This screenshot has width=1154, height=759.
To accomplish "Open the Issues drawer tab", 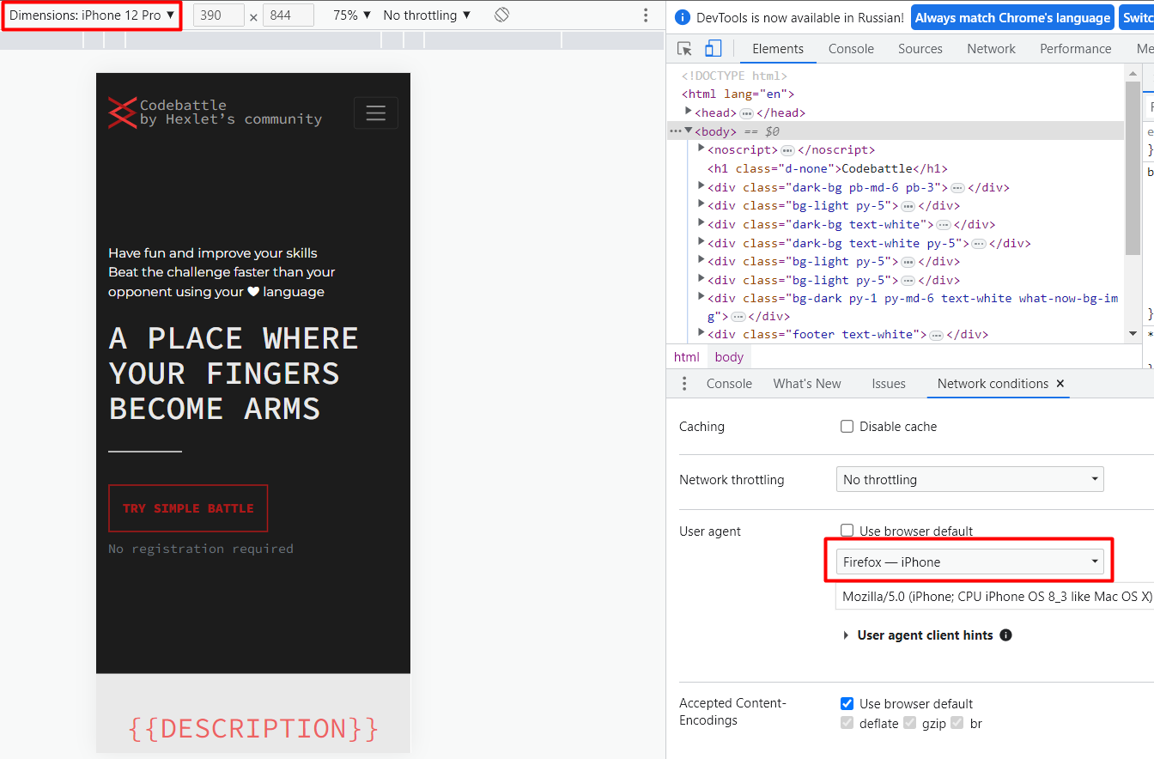I will click(x=889, y=384).
